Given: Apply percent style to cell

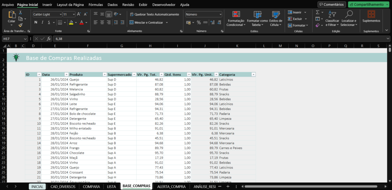Looking at the screenshot, I should point(199,23).
